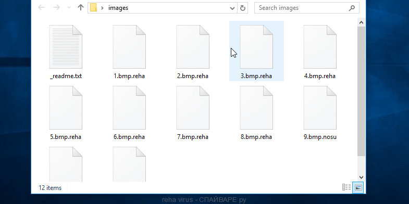The image size is (409, 204).
Task: Select the 5.bmp.reha file icon
Action: pos(66,108)
